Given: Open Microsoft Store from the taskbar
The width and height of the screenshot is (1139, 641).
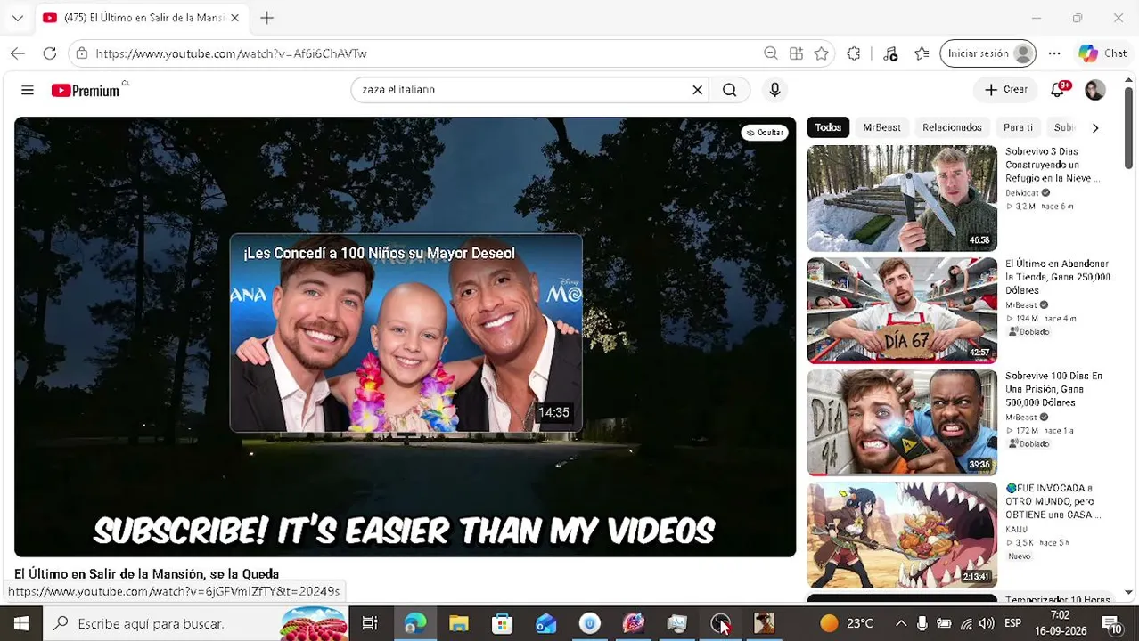Looking at the screenshot, I should pos(502,623).
